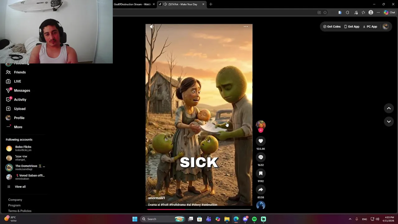Open browser Extensions puzzle icon

coord(347,12)
